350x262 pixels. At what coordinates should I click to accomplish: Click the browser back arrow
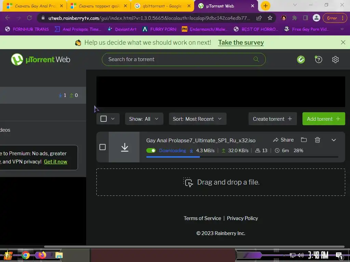8,18
